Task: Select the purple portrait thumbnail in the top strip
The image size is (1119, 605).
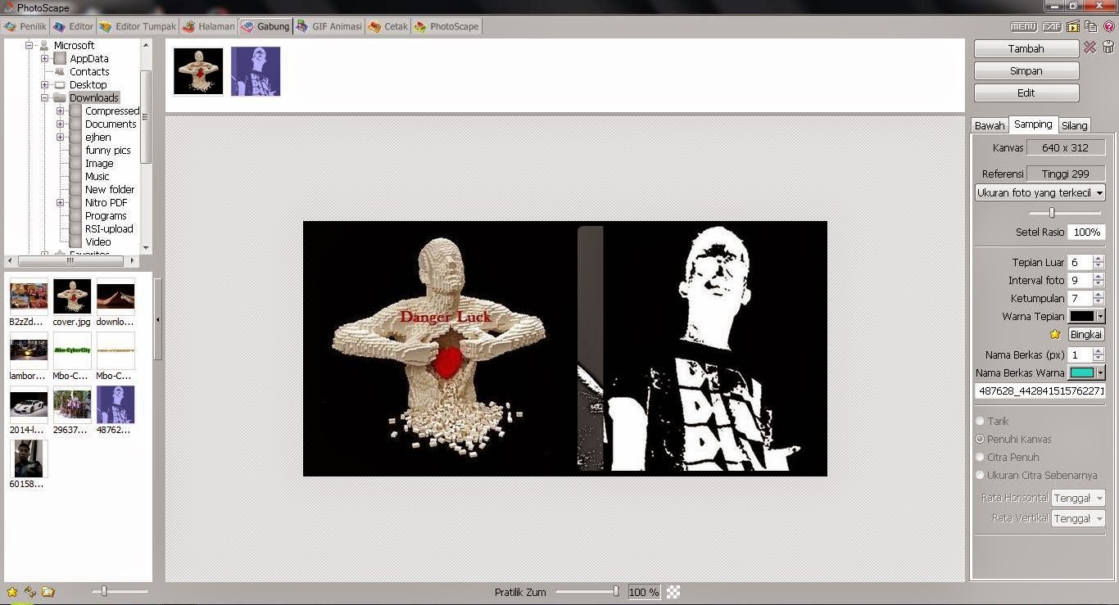Action: point(256,71)
